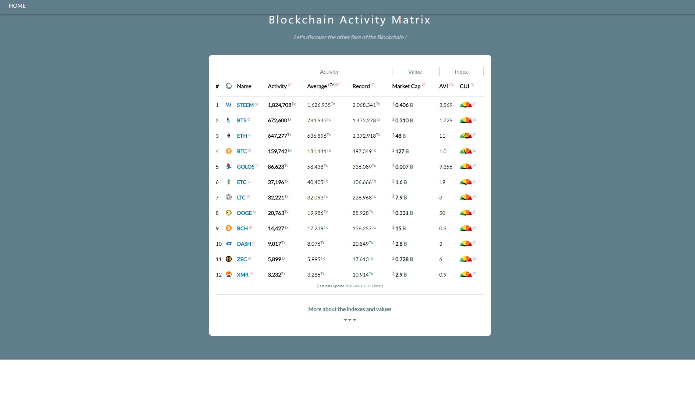The image size is (695, 393).
Task: Click the Blockchain Activity Matrix title
Action: [349, 20]
